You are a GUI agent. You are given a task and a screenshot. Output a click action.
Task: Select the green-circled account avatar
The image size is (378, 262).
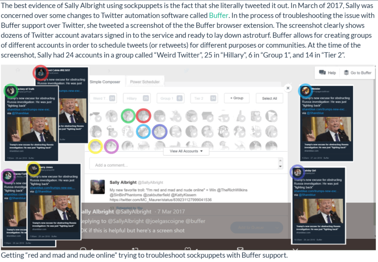click(128, 116)
